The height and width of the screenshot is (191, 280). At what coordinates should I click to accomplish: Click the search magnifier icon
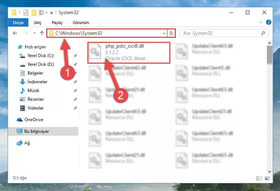[263, 33]
